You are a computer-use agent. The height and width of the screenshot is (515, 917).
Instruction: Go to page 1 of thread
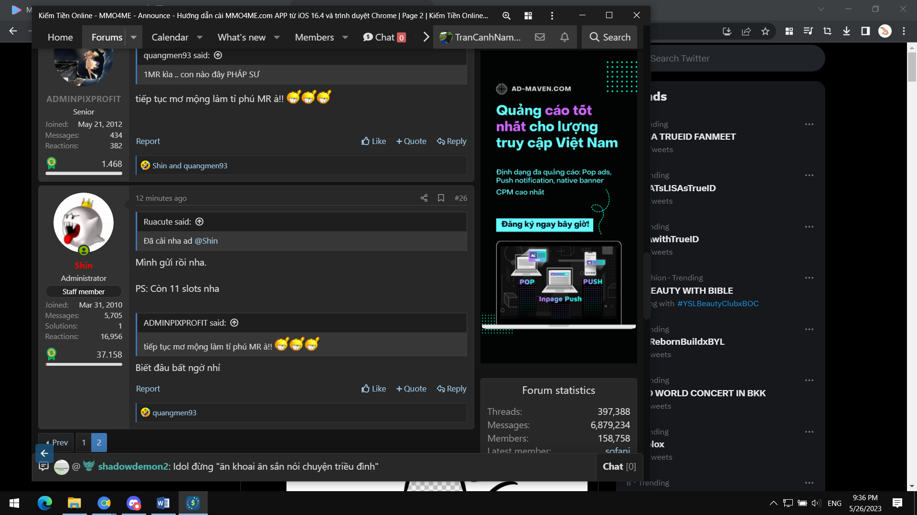(x=84, y=443)
